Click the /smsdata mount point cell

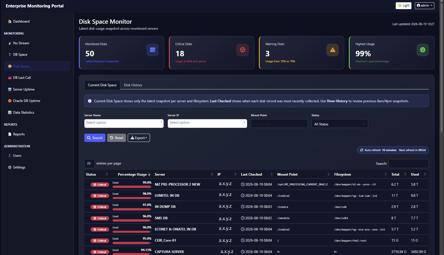pyautogui.click(x=283, y=218)
